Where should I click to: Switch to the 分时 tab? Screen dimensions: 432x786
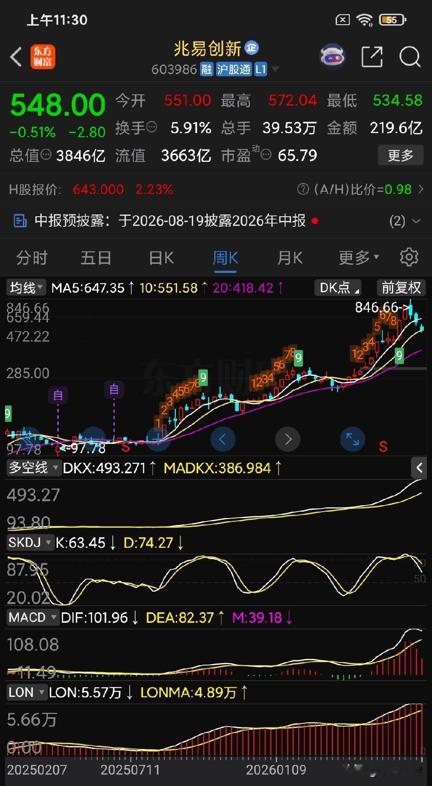click(x=32, y=258)
